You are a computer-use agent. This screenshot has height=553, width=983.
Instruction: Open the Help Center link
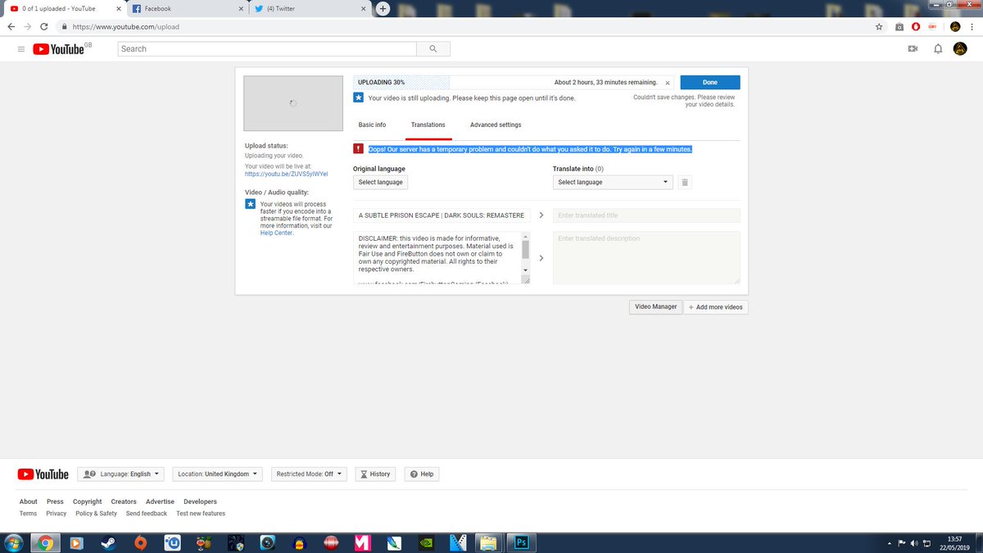click(x=276, y=233)
